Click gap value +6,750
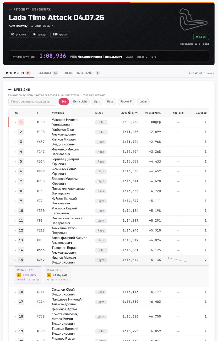 click(x=155, y=316)
